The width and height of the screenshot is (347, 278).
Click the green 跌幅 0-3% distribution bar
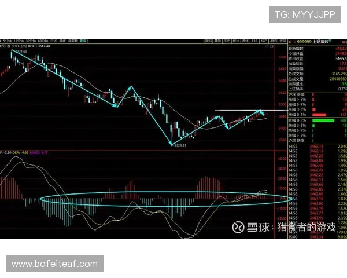(323, 120)
